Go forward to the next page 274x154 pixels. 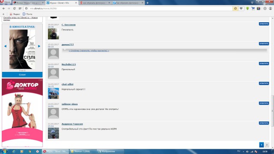coord(9,9)
